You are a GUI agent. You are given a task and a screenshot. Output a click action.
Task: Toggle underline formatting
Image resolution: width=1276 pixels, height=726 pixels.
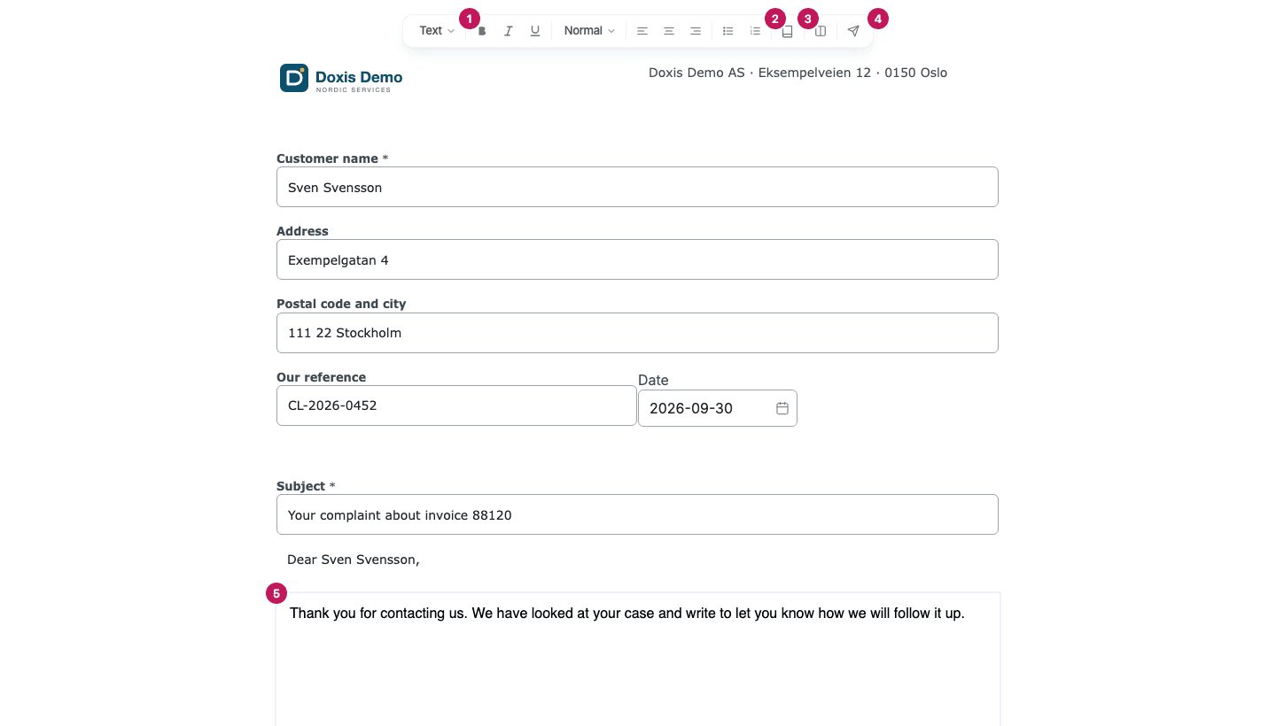[x=535, y=31]
